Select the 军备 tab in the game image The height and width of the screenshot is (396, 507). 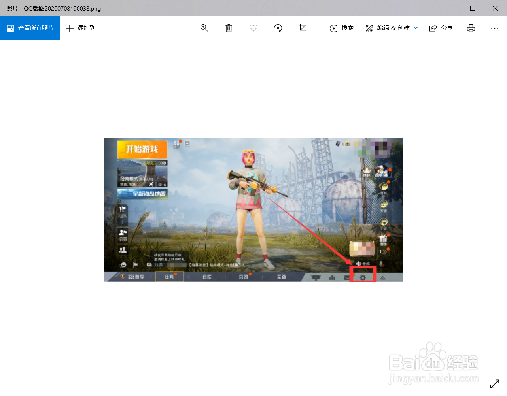pos(281,277)
